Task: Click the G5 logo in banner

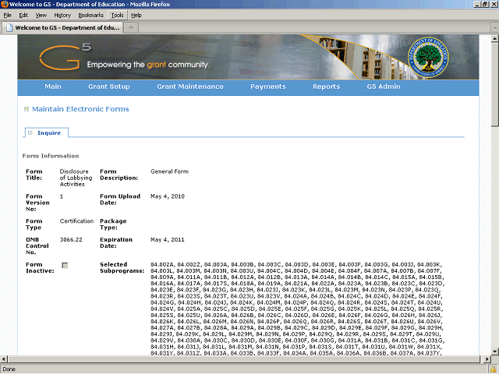Action: 65,57
